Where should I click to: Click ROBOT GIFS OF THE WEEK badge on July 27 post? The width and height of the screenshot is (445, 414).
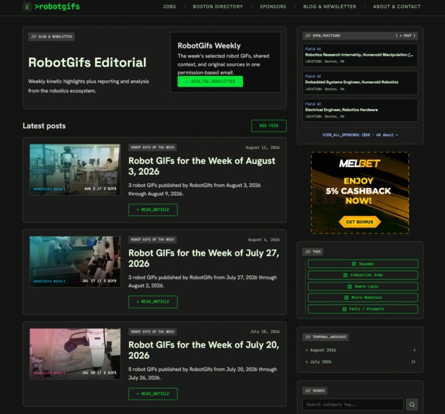pos(152,239)
